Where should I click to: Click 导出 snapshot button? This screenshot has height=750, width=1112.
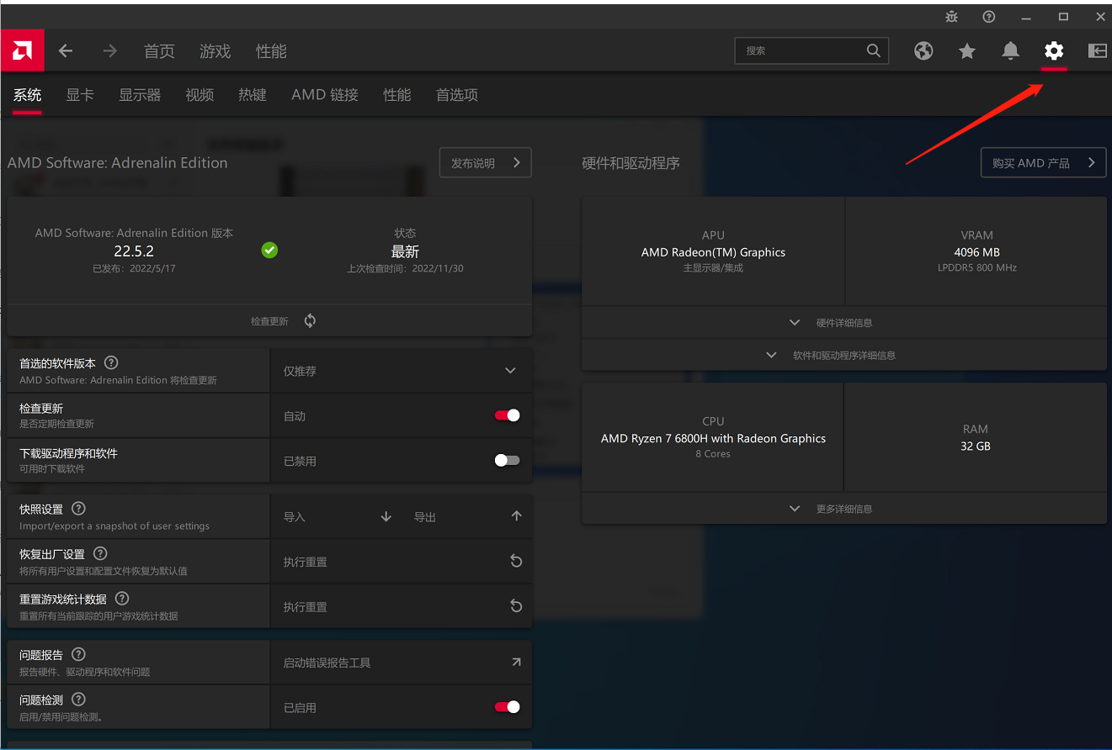(x=425, y=517)
